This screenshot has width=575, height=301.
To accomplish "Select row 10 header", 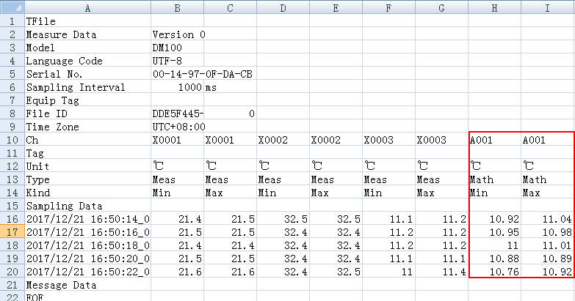I will click(11, 140).
